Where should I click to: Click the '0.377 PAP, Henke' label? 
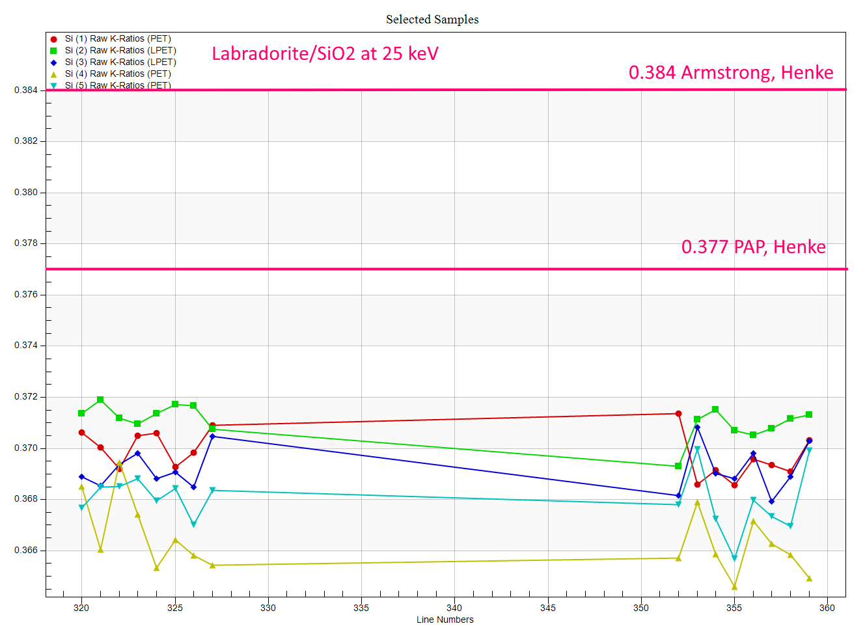point(753,247)
